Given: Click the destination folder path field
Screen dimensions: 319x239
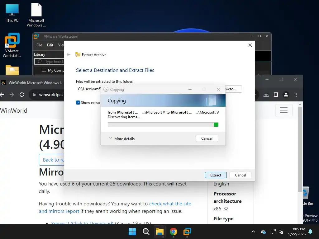Looking at the screenshot, I should coord(89,89).
